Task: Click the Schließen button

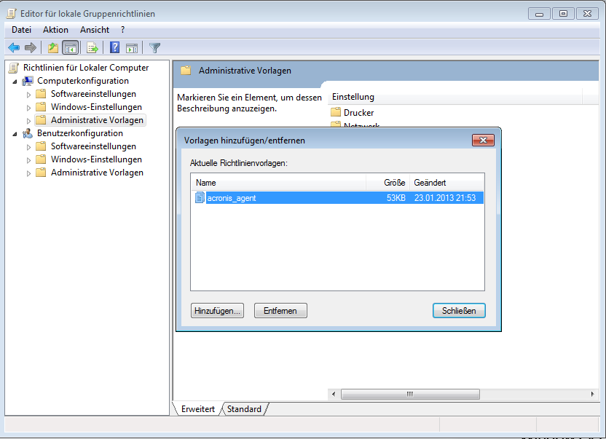Action: 459,311
